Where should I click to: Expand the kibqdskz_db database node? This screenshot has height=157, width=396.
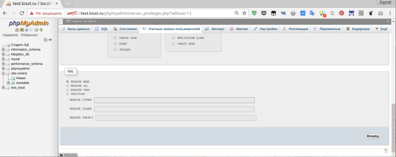3,54
